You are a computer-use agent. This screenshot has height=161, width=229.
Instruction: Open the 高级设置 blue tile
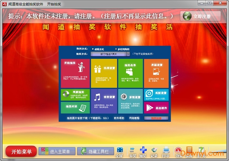click(x=156, y=95)
